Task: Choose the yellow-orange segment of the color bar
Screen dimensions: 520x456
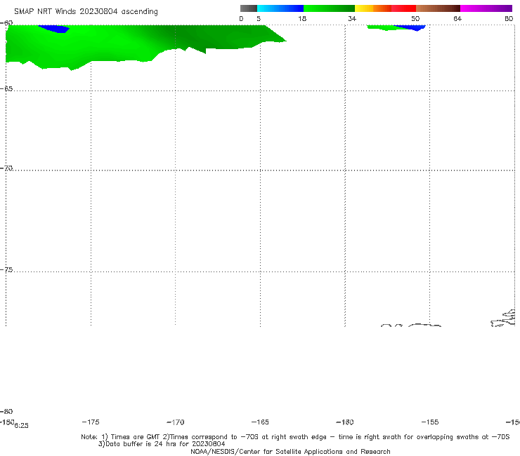Action: tap(373, 8)
